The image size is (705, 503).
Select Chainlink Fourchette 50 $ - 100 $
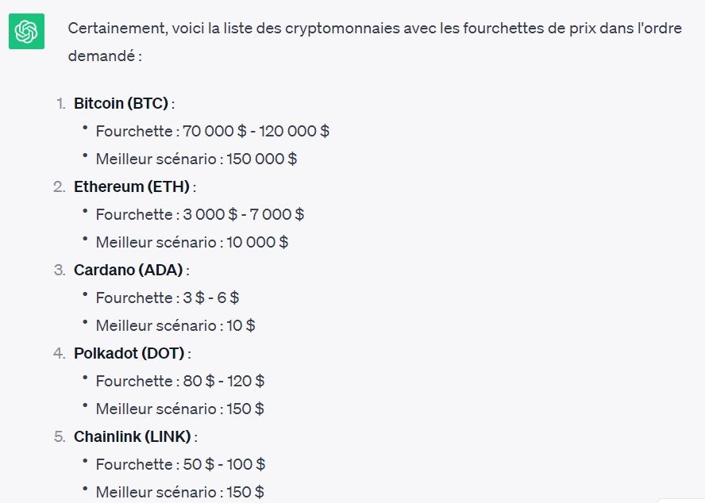[180, 464]
